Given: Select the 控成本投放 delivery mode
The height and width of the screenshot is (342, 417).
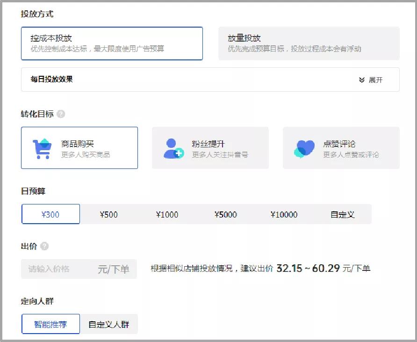Looking at the screenshot, I should (x=112, y=44).
